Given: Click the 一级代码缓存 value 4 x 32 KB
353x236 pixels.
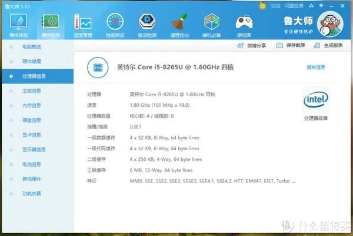Looking at the screenshot, I should tap(164, 149).
